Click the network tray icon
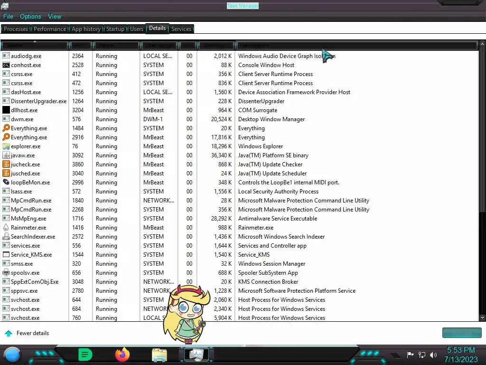 click(422, 355)
